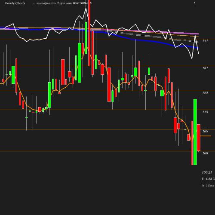Viewport: 215px width, 215px height.
Task: Click the 'Weekly Charts' title text
Action: click(15, 3)
